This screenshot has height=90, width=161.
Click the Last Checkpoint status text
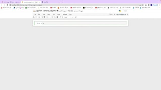tap(66, 11)
